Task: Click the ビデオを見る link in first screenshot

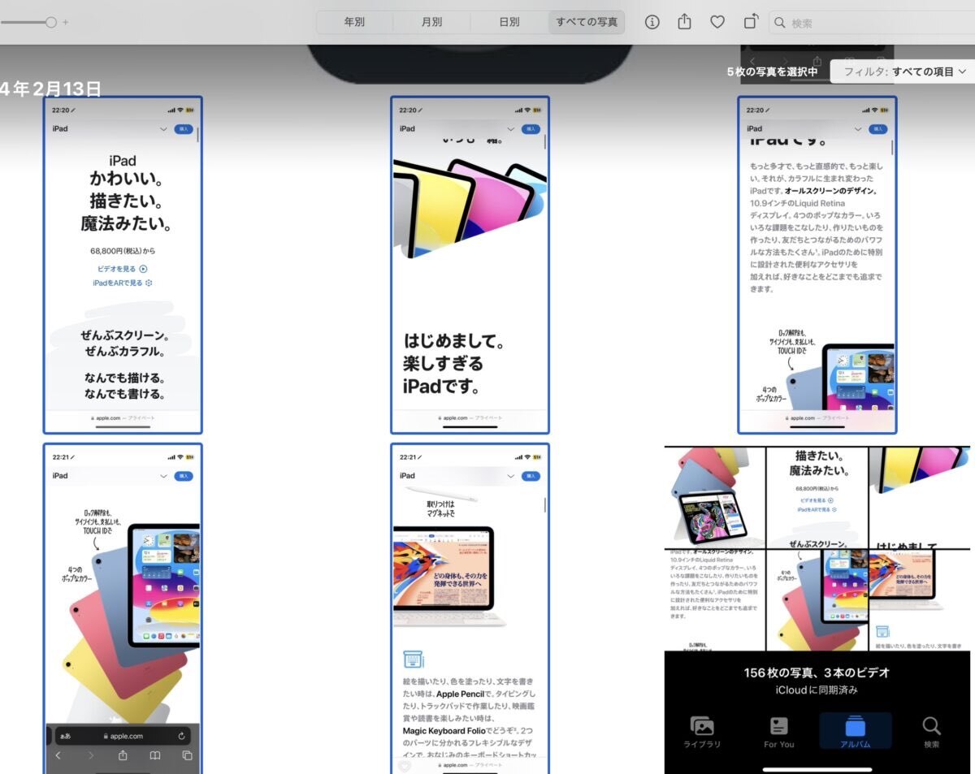Action: [x=122, y=269]
